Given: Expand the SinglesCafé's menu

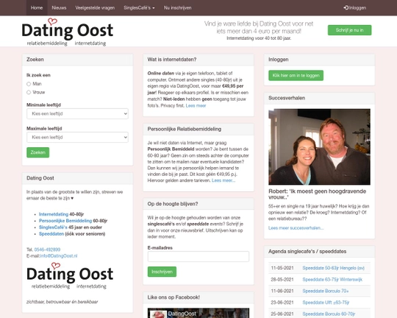Looking at the screenshot, I should click(x=139, y=8).
